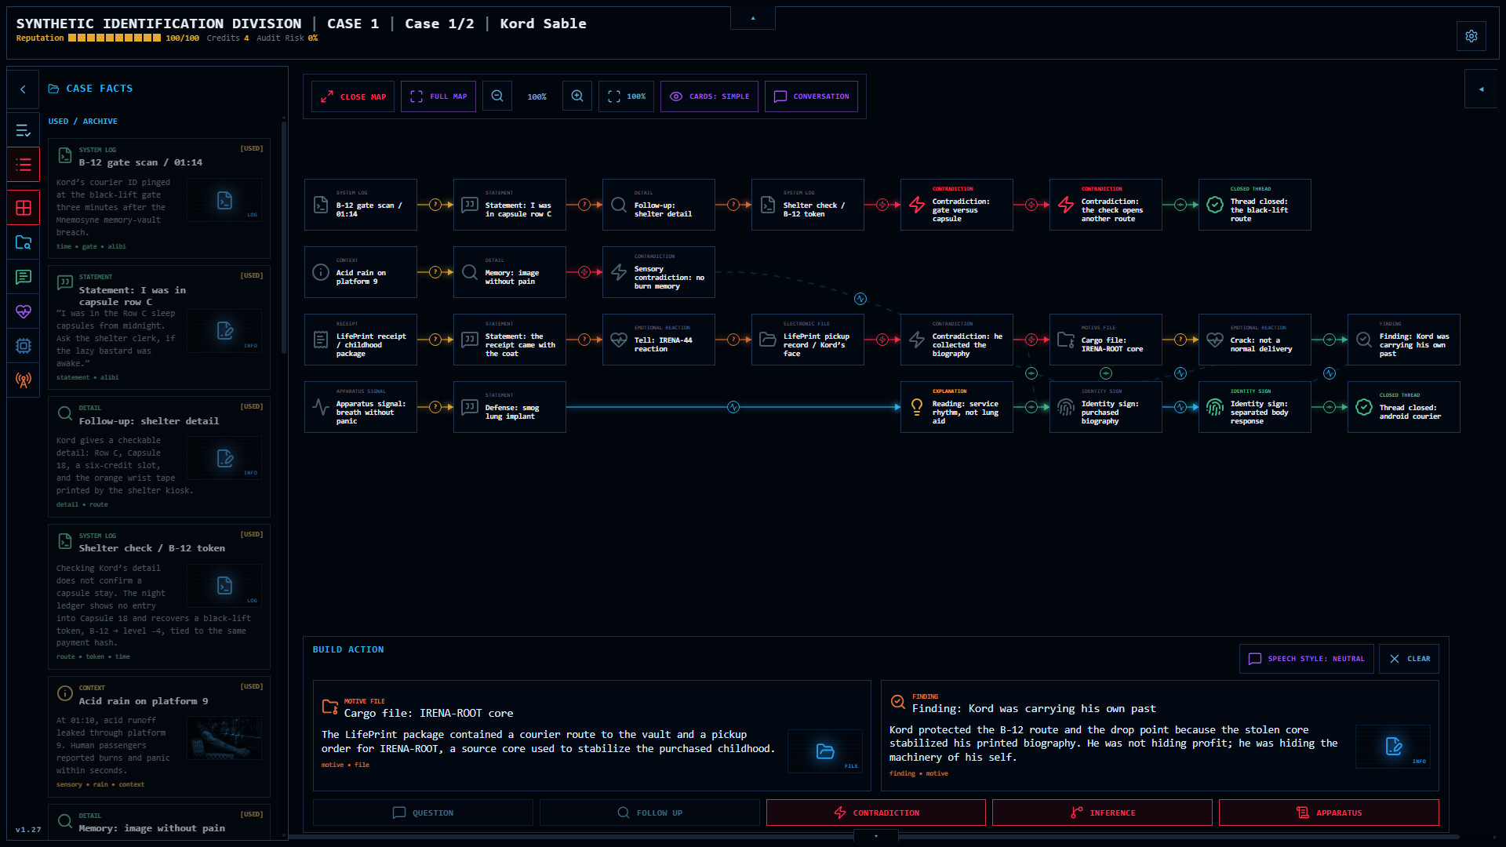Open the chip apparatus sidebar icon
The width and height of the screenshot is (1506, 847).
tap(24, 346)
